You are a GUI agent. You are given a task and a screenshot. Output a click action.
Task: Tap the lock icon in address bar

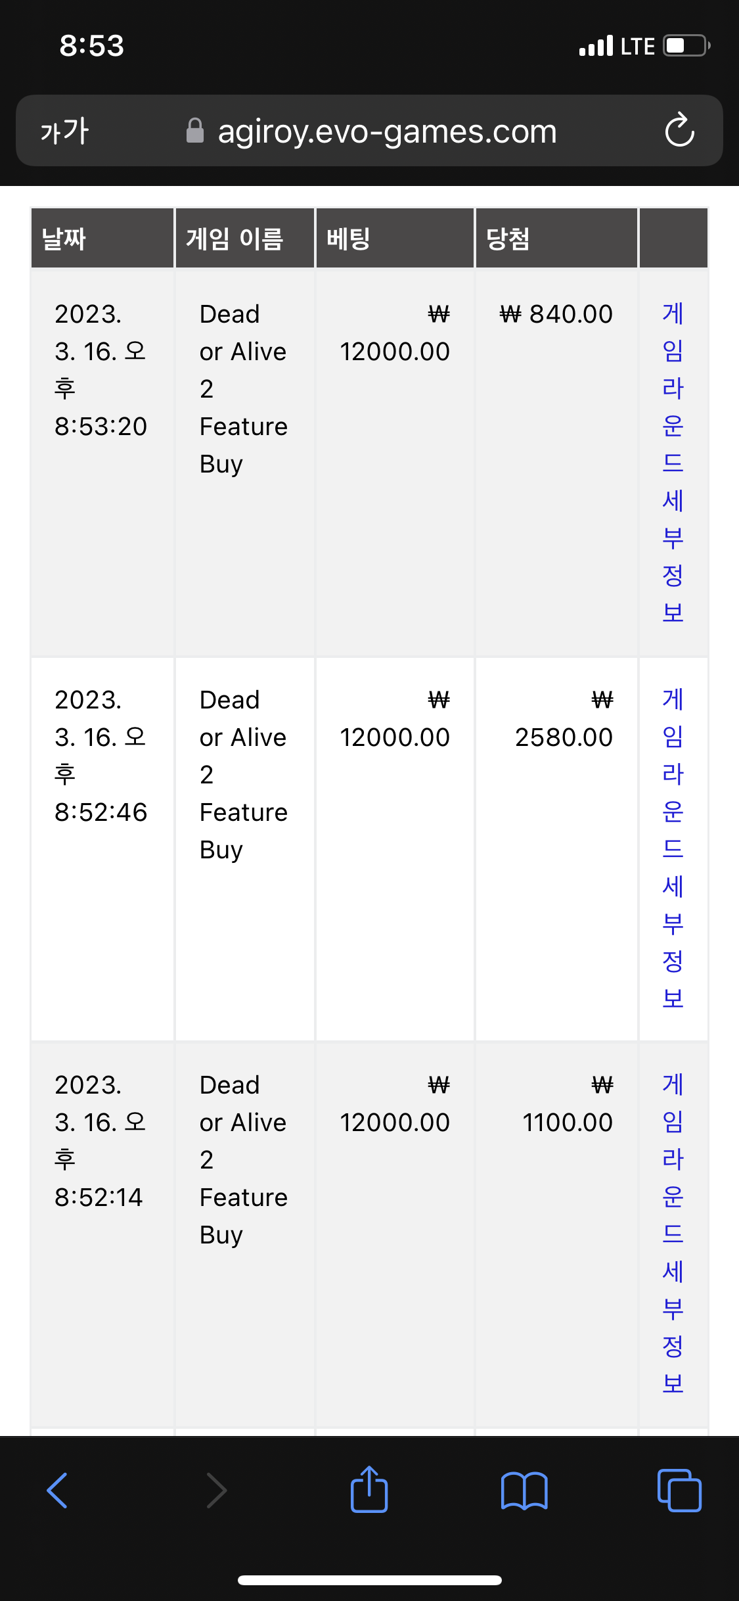point(195,130)
